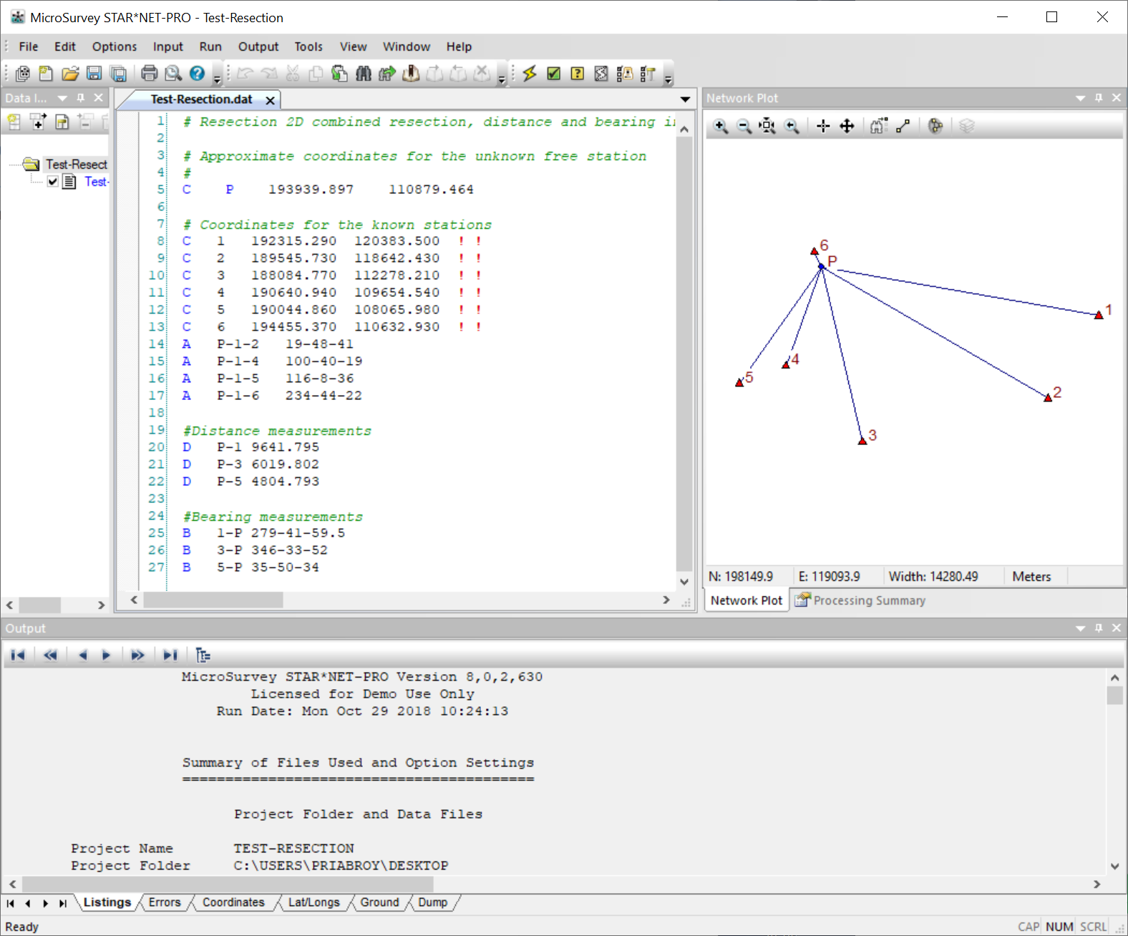Image resolution: width=1128 pixels, height=936 pixels.
Task: Click line 5 with point P coordinates
Action: (328, 190)
